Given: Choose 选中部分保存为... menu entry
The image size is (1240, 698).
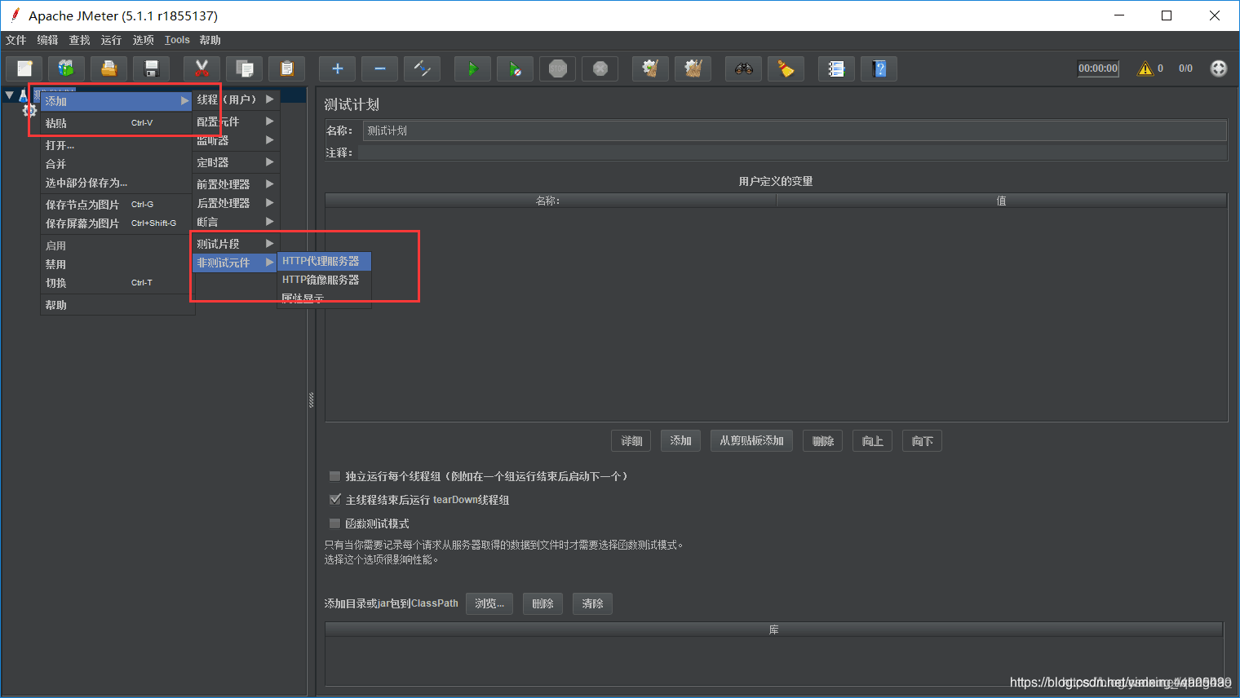Looking at the screenshot, I should 117,183.
